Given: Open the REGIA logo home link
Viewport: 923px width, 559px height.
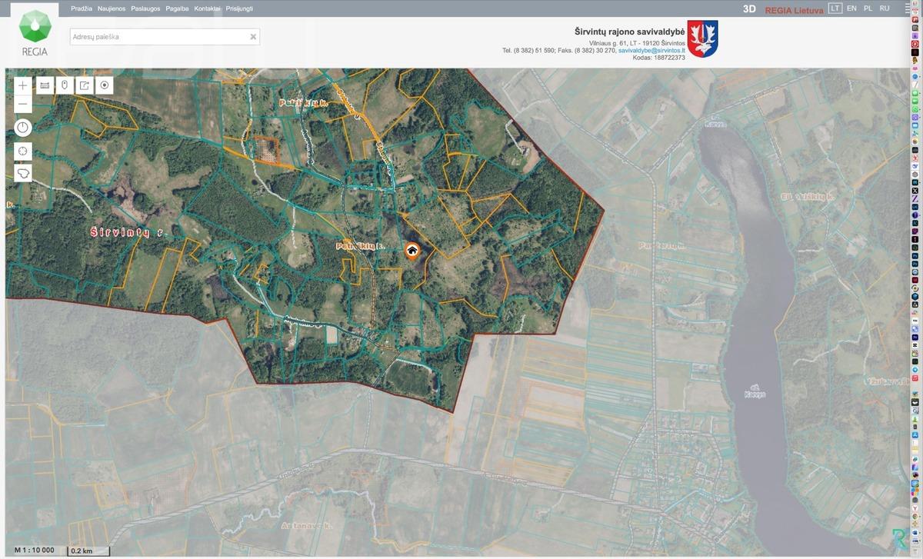Looking at the screenshot, I should pyautogui.click(x=35, y=34).
